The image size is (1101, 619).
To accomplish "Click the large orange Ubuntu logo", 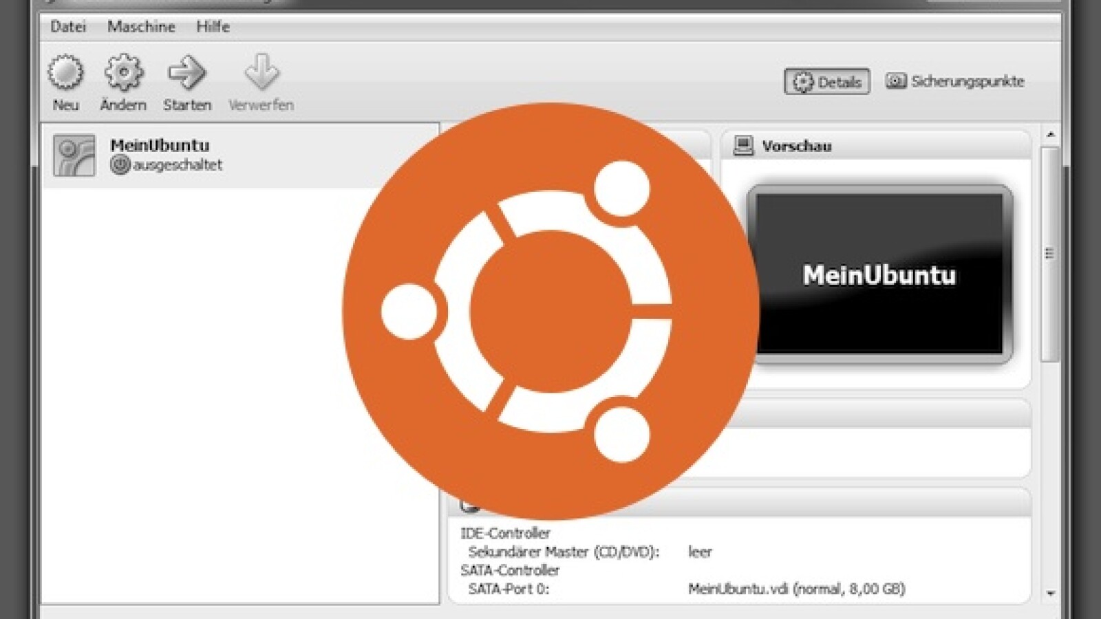I will 550,311.
